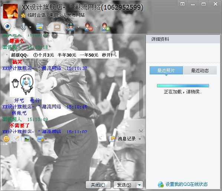Block this contact with red minus icon
This screenshot has height=191, width=222.
click(x=89, y=27)
